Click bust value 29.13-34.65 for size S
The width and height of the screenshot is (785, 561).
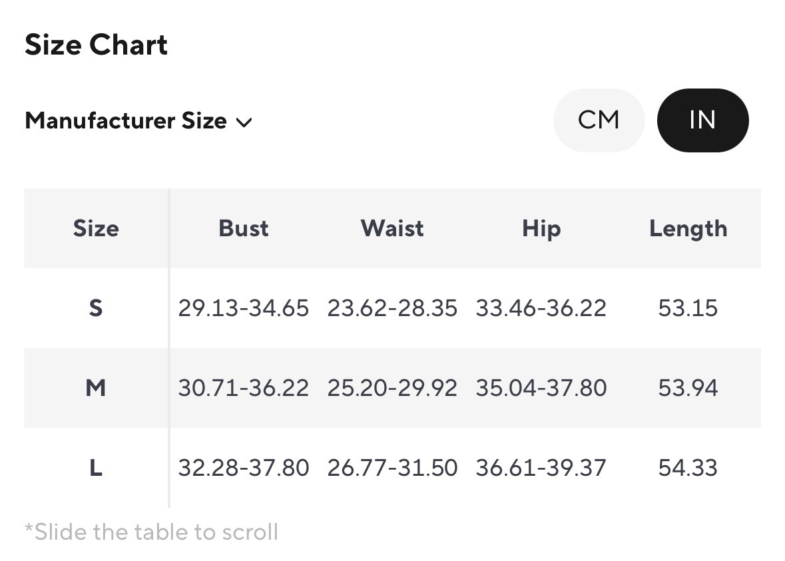pyautogui.click(x=244, y=308)
